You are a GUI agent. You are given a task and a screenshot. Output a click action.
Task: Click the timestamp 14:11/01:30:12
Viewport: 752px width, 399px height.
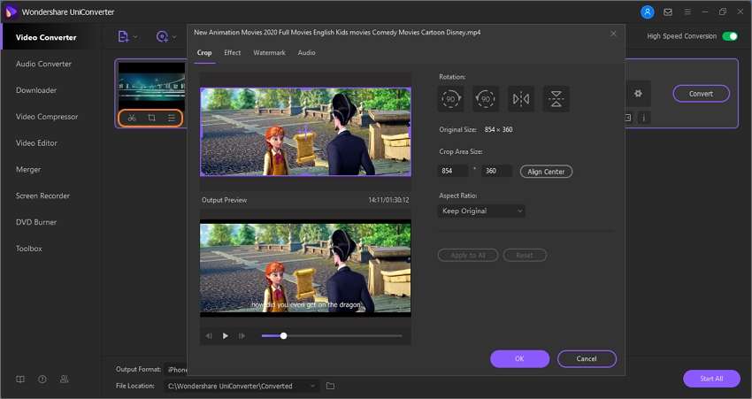388,200
